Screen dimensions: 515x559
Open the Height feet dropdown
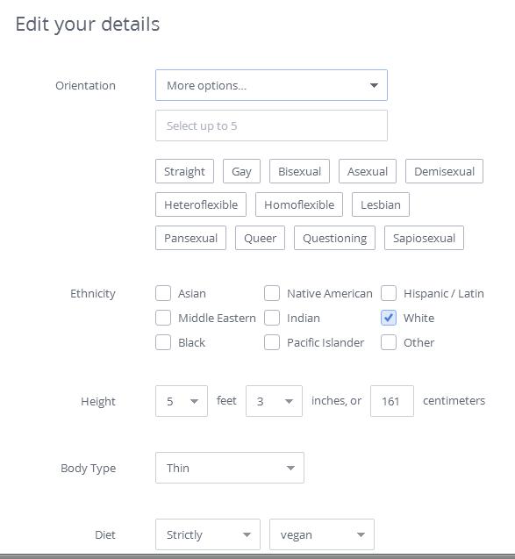tap(182, 401)
